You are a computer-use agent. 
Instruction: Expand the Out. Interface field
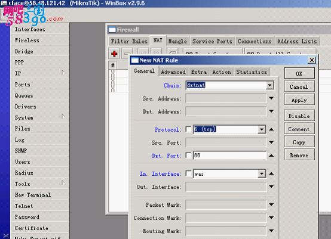coord(271,187)
